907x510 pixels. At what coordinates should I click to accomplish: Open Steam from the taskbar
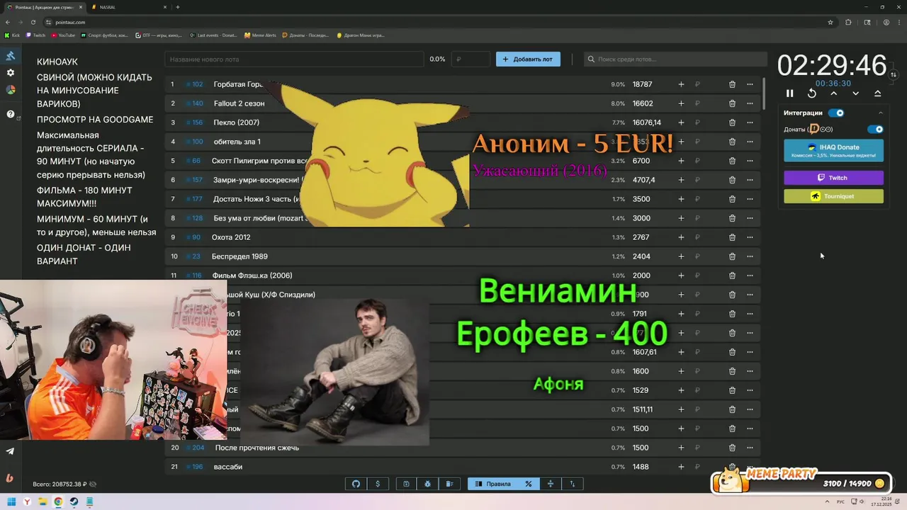(x=74, y=501)
